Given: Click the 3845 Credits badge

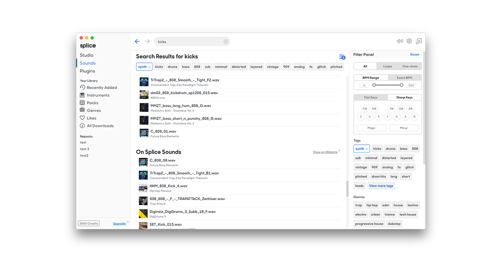Looking at the screenshot, I should coord(89,224).
